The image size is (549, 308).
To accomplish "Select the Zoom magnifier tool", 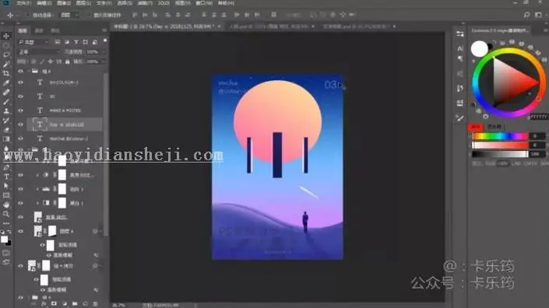I will tap(6, 214).
